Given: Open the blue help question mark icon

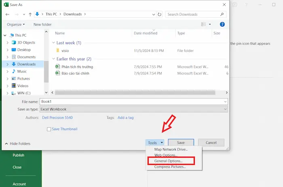Looking at the screenshot, I should pyautogui.click(x=222, y=24).
